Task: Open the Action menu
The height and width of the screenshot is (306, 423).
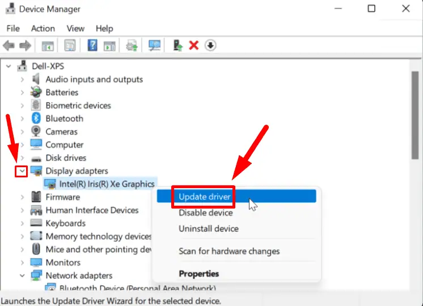Action: tap(43, 28)
